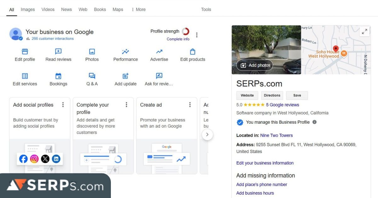Click the X icon on social profiles card
Viewport: 378px width, 198px height.
[45, 159]
